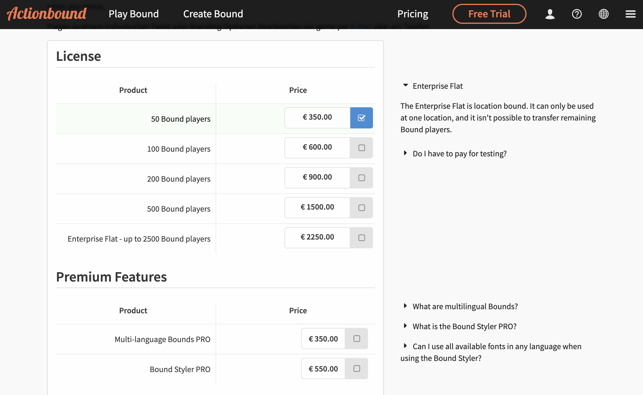This screenshot has height=395, width=643.
Task: Enable Multi-language Bounds PRO checkbox
Action: (357, 339)
